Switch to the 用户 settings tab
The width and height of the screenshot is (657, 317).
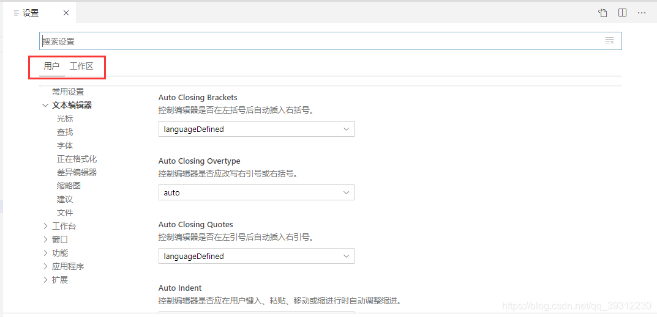tap(51, 66)
